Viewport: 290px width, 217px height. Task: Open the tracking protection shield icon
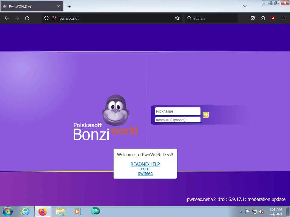46,18
